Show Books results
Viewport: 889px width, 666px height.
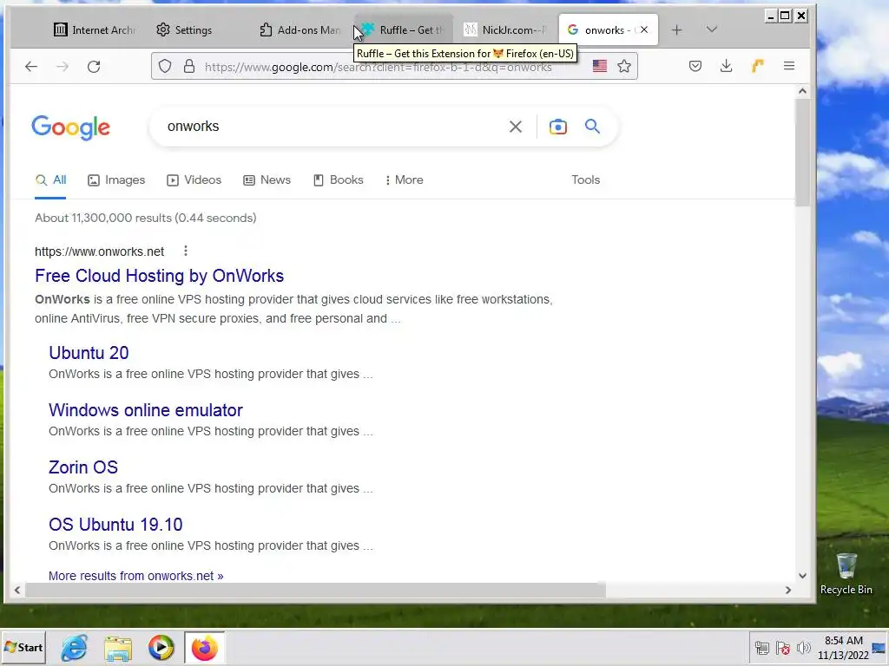[338, 180]
